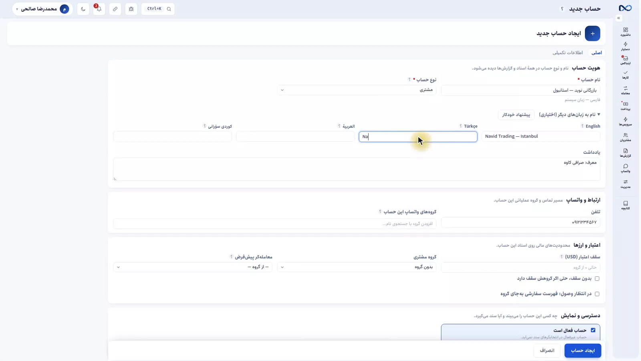Open the Ctrl+K search box

click(x=158, y=9)
